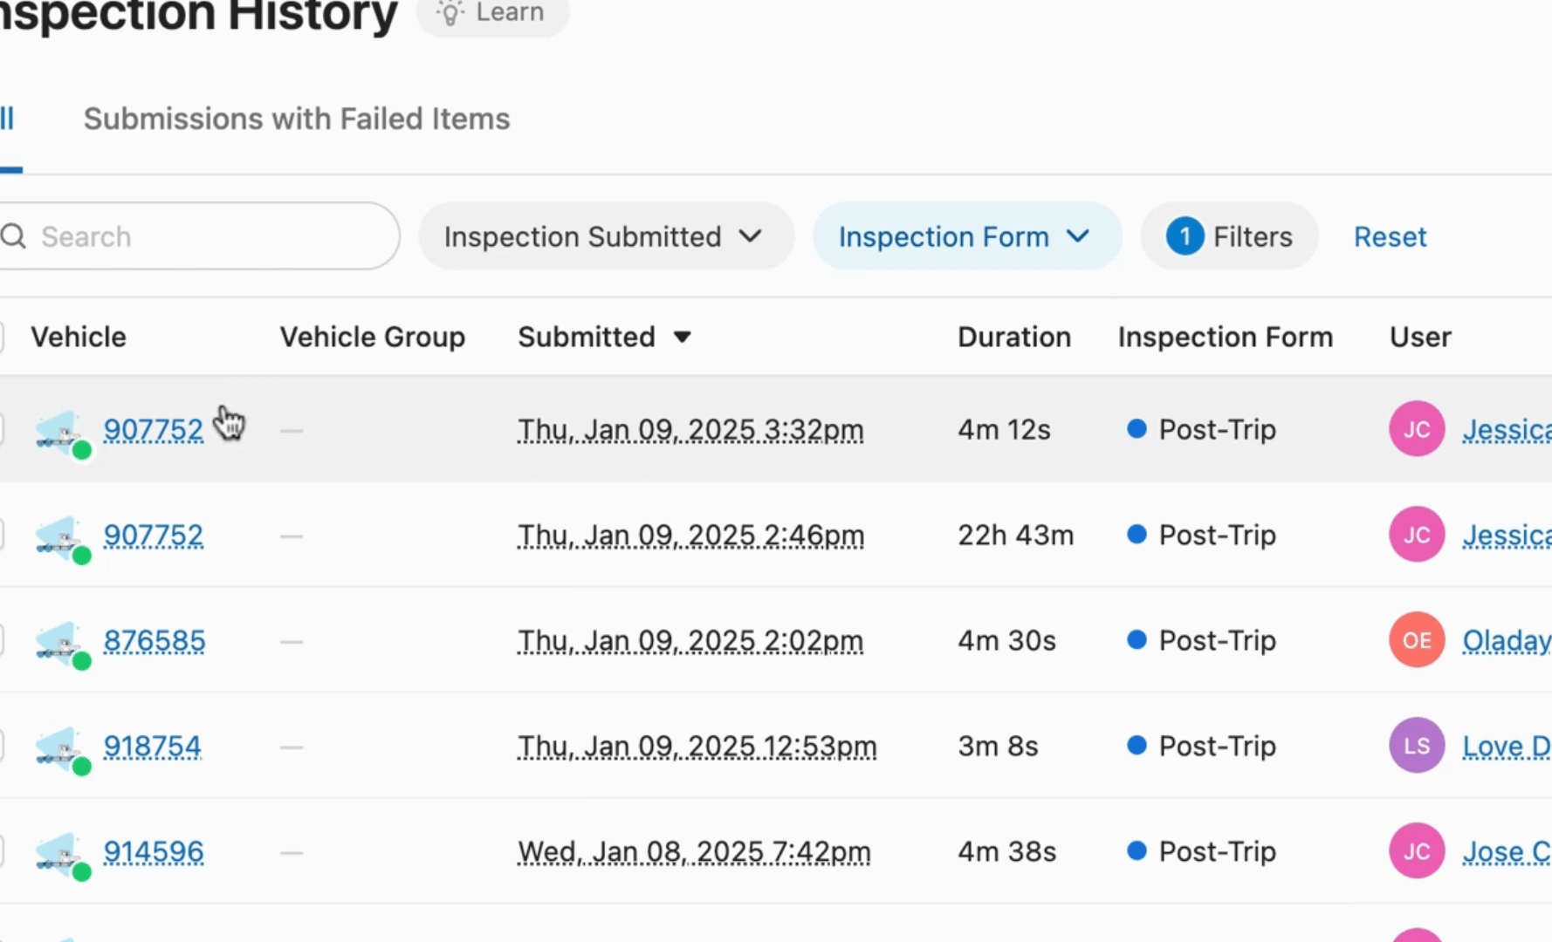1552x942 pixels.
Task: Click the Duration column header
Action: [x=1013, y=338]
